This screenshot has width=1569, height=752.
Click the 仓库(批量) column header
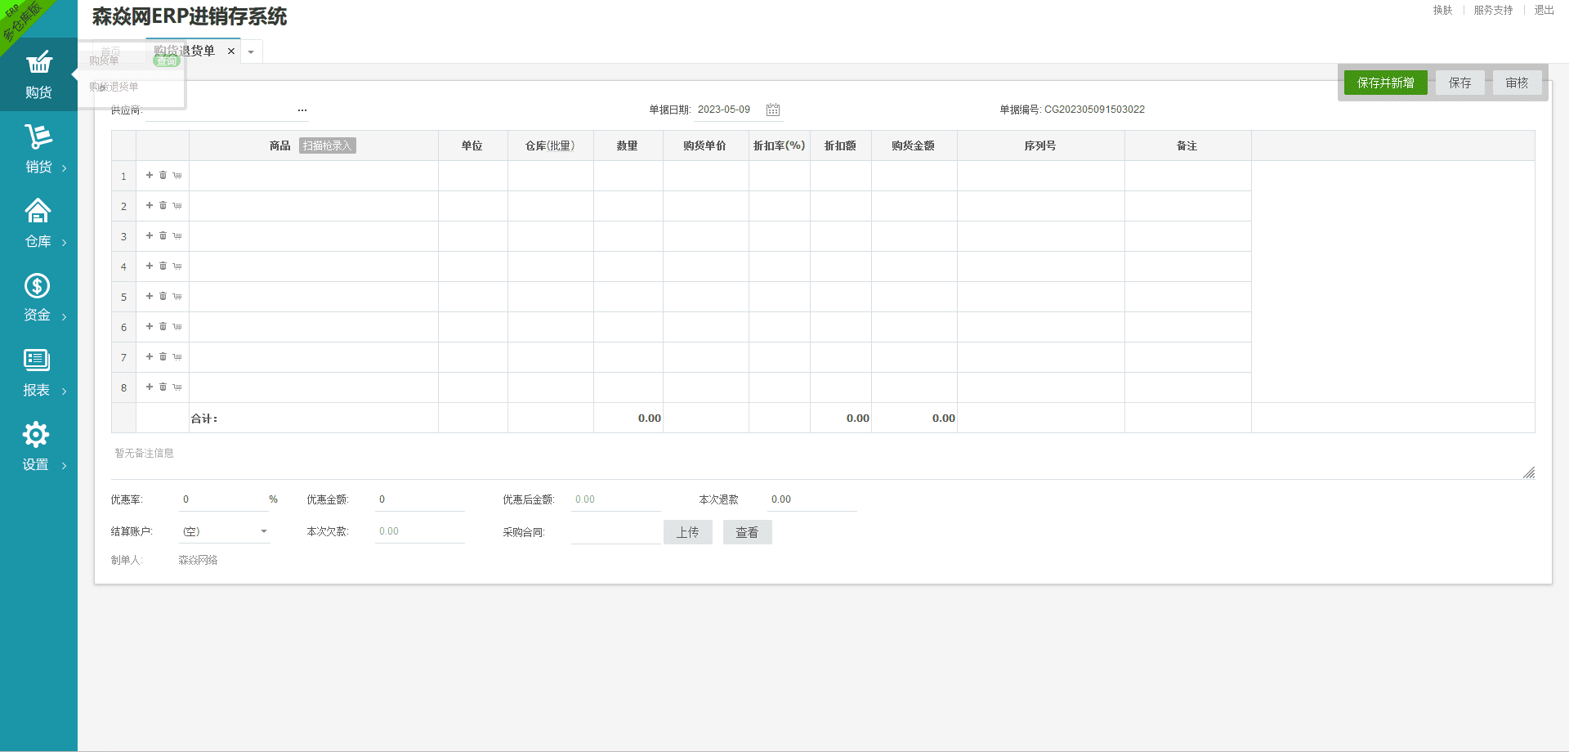(x=551, y=145)
